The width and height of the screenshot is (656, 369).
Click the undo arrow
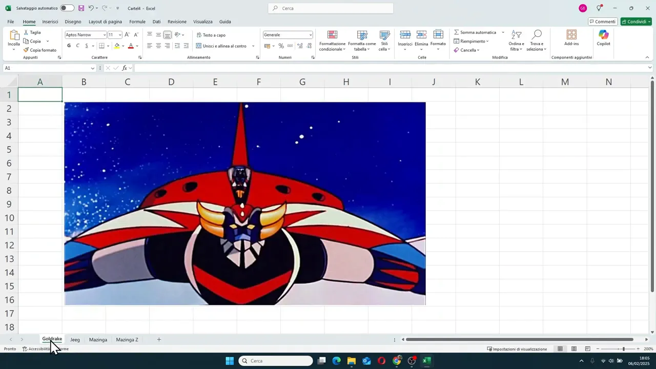coord(91,8)
